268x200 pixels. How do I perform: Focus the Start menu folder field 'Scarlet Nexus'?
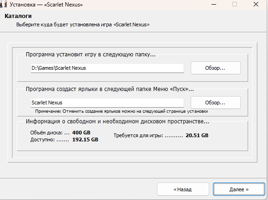click(x=107, y=103)
